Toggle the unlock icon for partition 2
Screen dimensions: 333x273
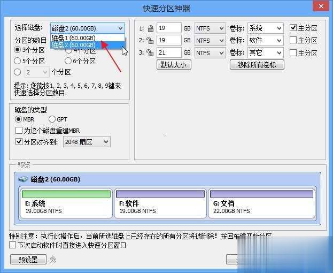(x=150, y=40)
